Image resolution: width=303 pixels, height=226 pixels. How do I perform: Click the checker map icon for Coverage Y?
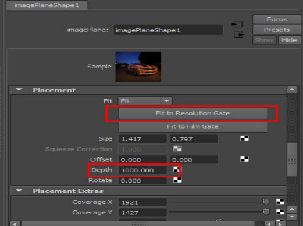pyautogui.click(x=280, y=212)
